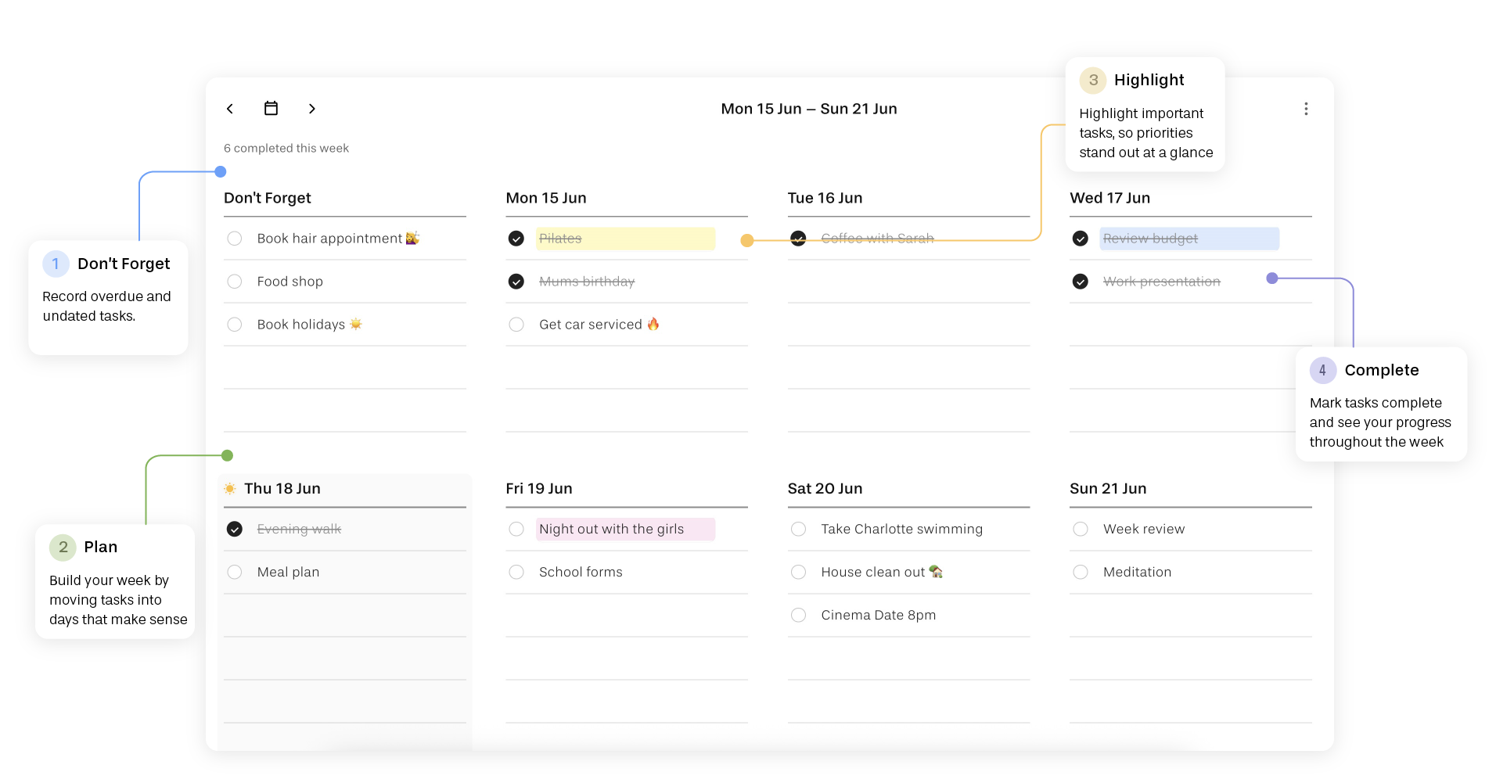
Task: Select the yellow highlighted Pilates task
Action: tap(625, 239)
